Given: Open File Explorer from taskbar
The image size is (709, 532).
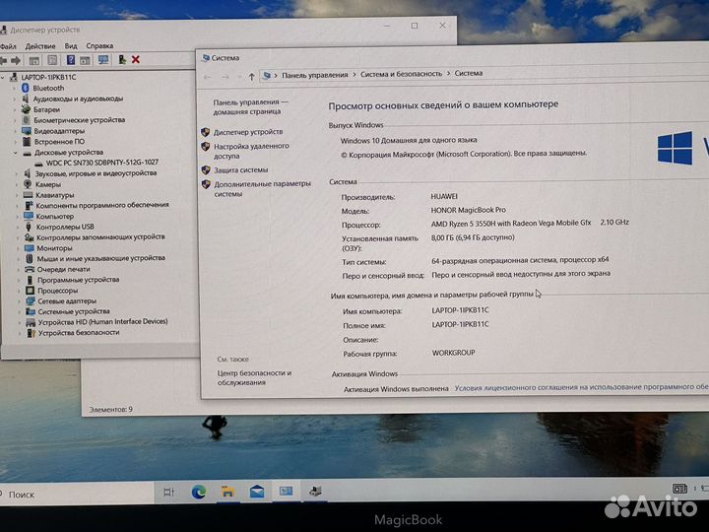Looking at the screenshot, I should click(x=227, y=492).
